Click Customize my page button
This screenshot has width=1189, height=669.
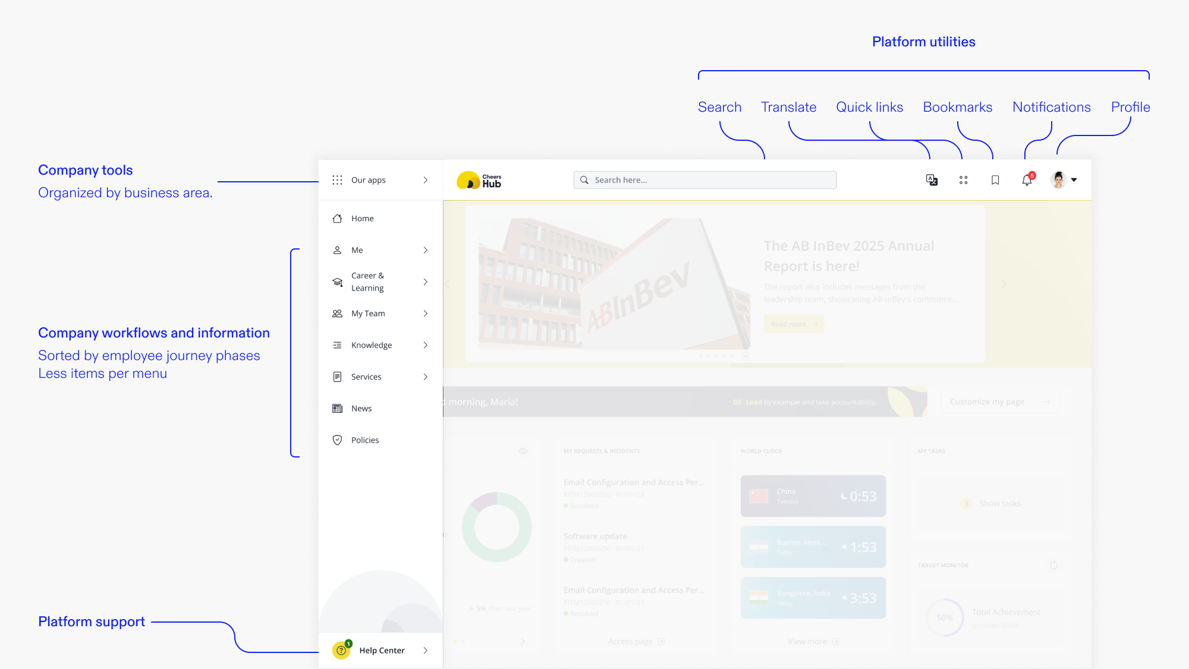coord(999,402)
